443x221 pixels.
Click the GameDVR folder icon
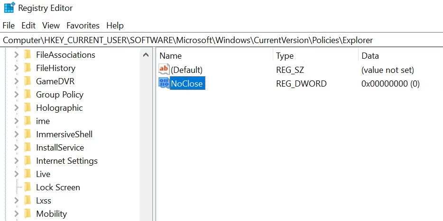28,81
